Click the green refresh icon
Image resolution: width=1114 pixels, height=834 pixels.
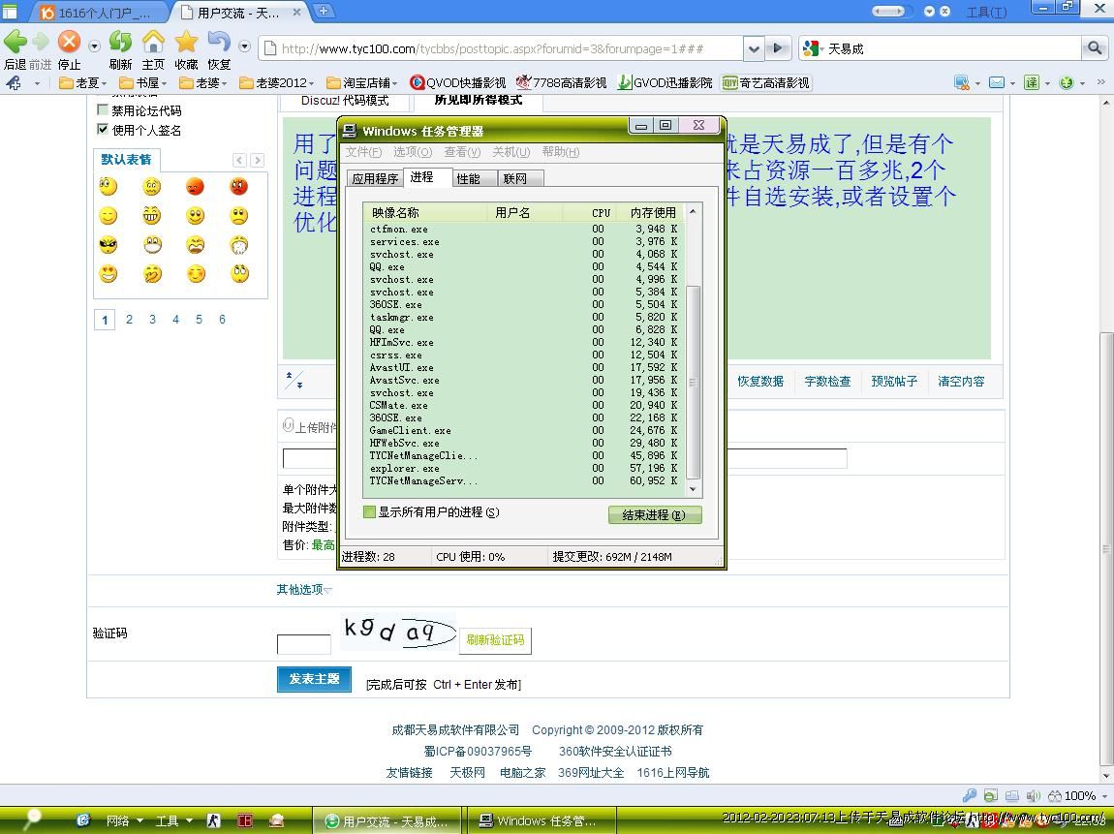pyautogui.click(x=120, y=43)
